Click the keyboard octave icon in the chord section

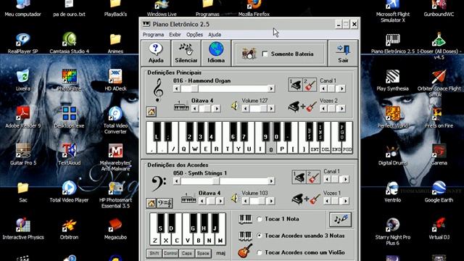pos(188,198)
